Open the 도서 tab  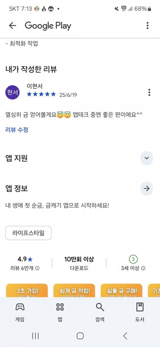click(140, 312)
